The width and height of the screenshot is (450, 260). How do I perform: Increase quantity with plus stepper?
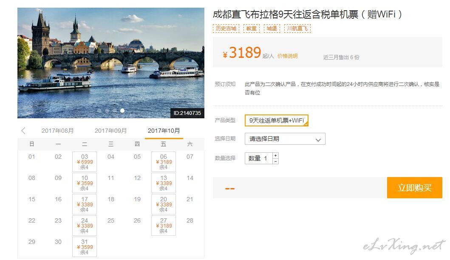pyautogui.click(x=275, y=155)
